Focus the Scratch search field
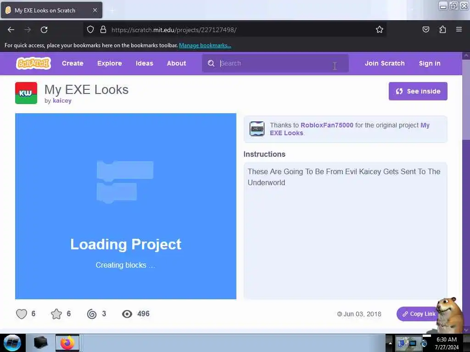 (x=275, y=63)
